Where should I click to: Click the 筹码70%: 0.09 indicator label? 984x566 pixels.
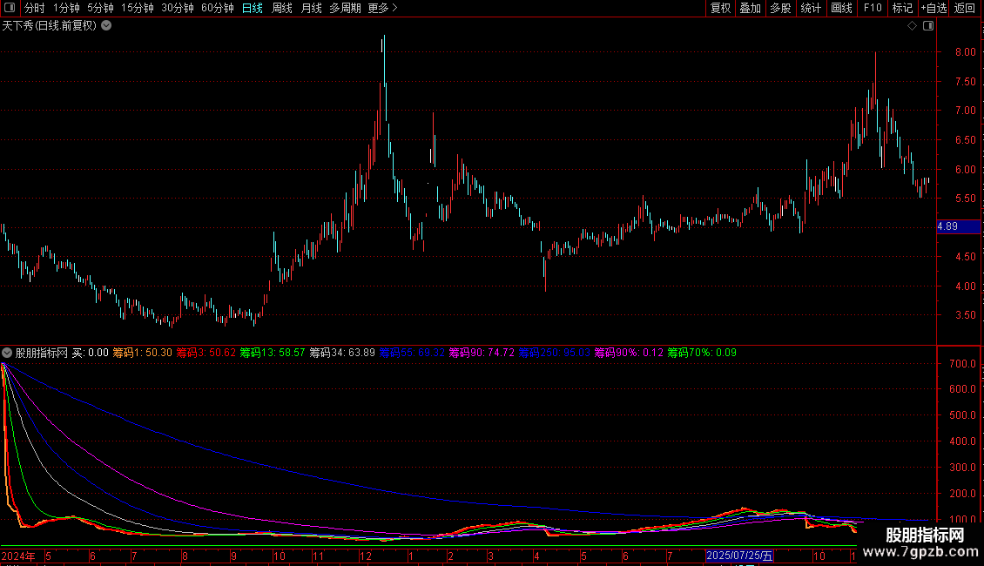(702, 353)
